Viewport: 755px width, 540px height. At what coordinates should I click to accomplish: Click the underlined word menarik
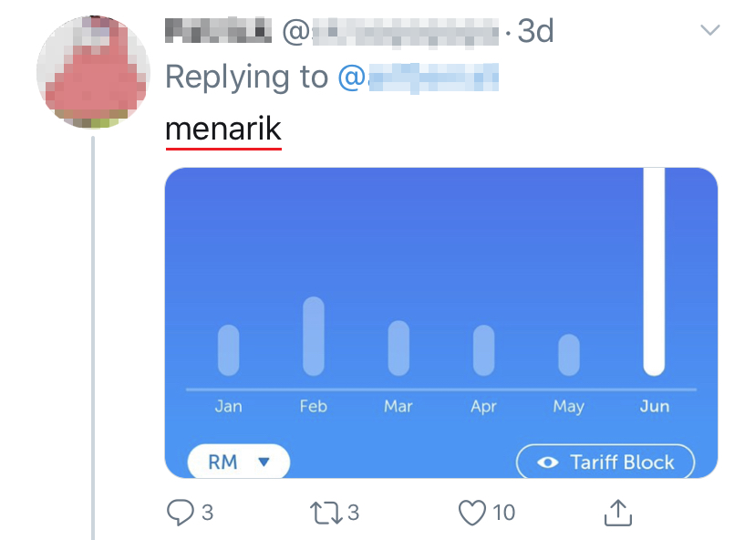223,130
